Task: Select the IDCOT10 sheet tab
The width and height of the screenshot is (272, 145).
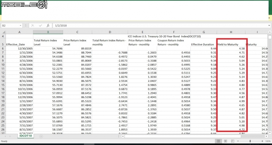Action: click(26, 136)
